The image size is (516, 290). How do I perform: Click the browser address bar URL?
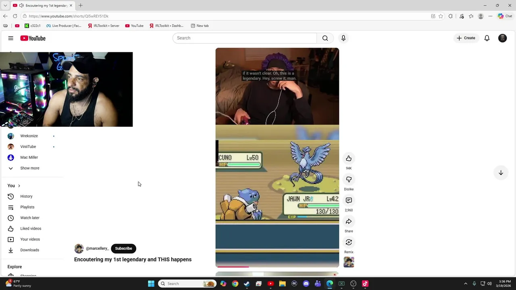69,16
